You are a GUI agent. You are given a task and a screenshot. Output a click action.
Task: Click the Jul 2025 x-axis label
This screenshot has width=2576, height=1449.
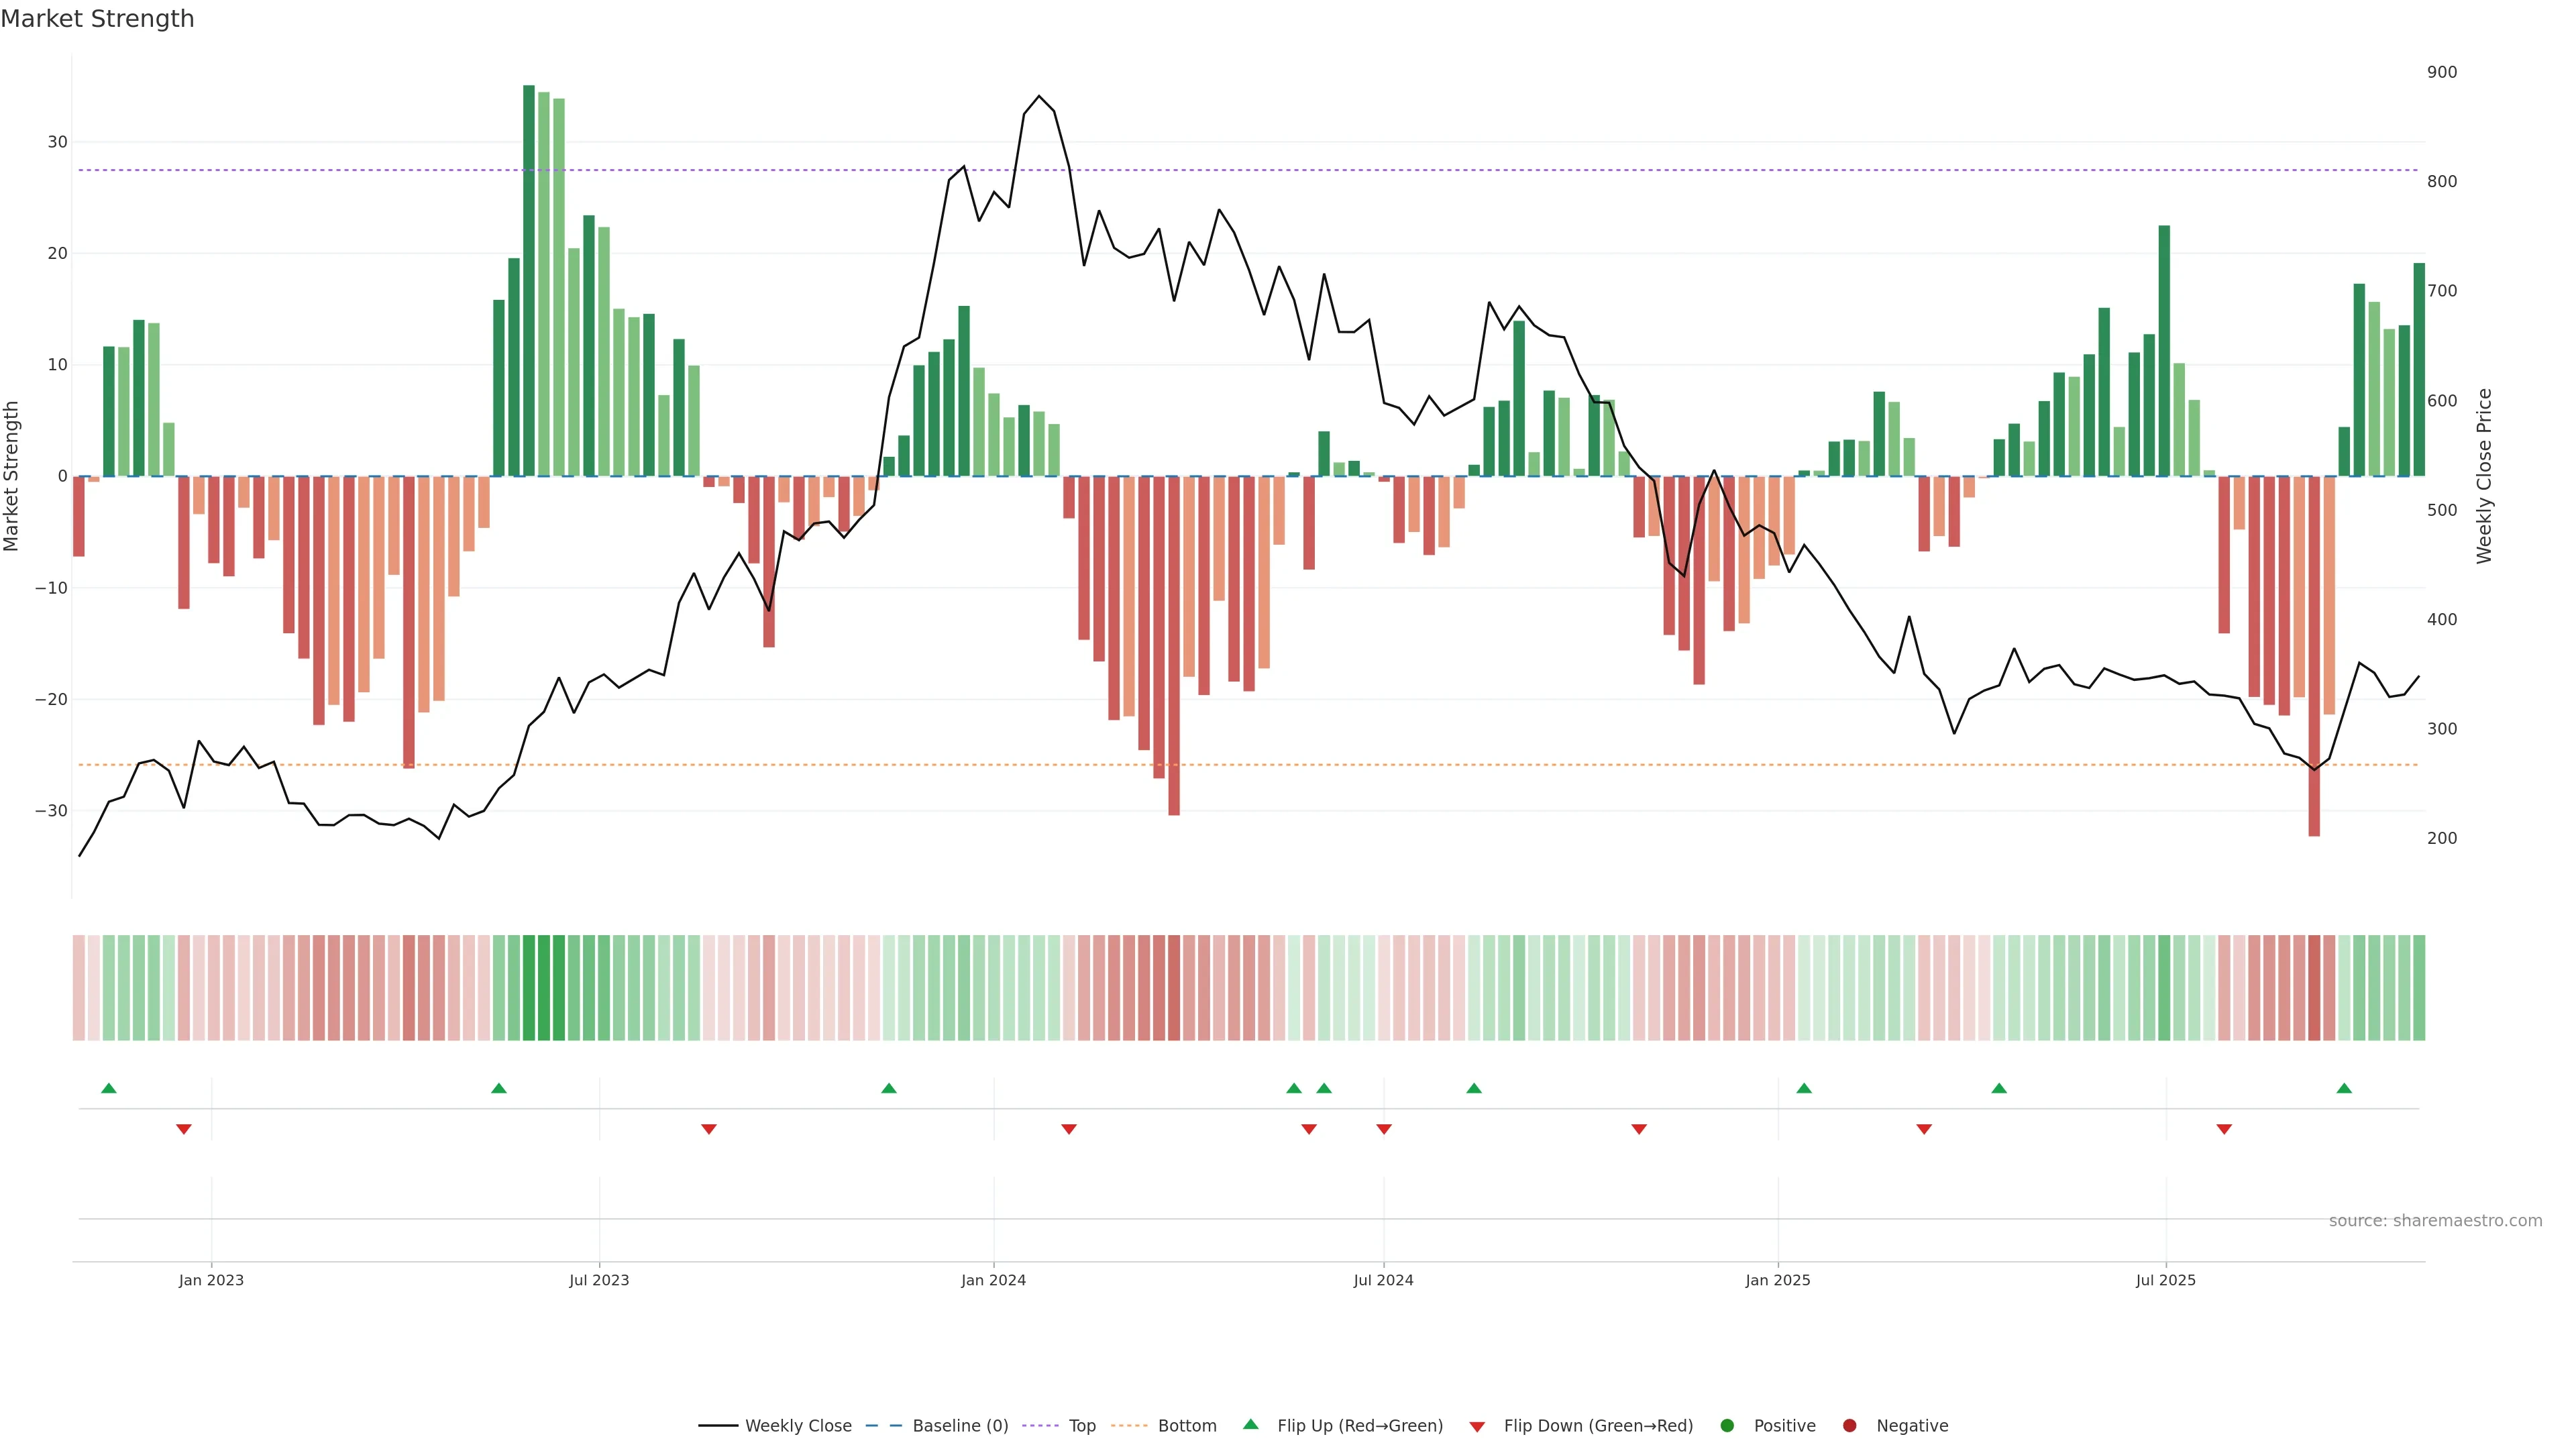[2165, 1280]
